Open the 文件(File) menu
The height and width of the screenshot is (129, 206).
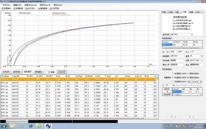[6, 5]
